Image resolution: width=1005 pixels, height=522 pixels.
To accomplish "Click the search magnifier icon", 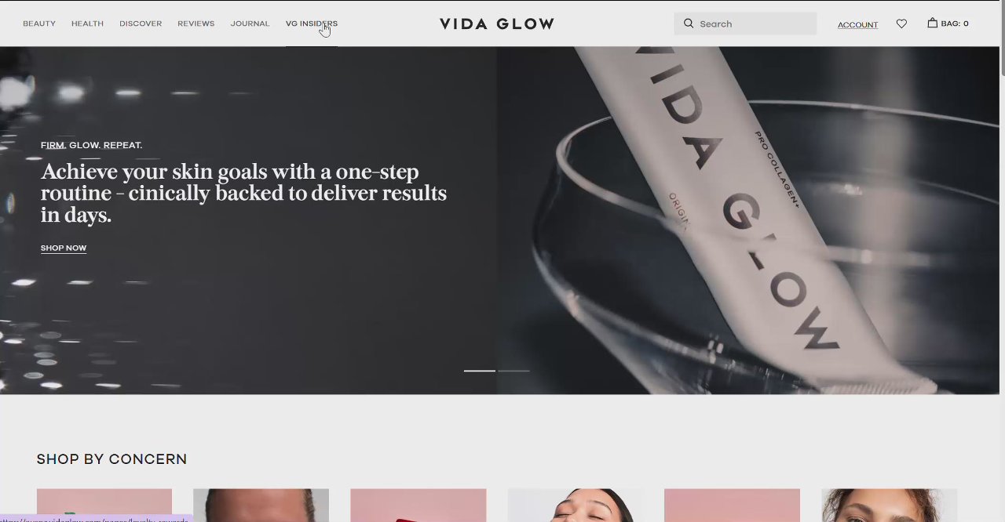I will click(x=689, y=24).
